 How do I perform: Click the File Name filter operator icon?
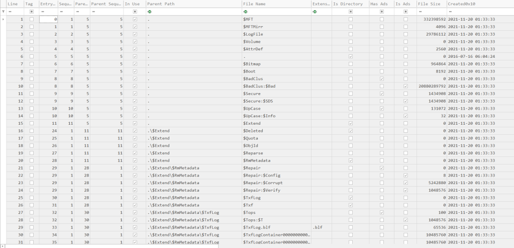(246, 12)
